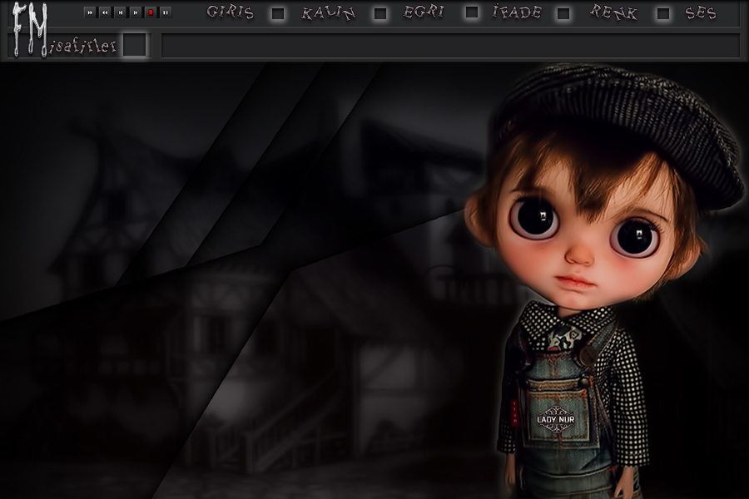The width and height of the screenshot is (749, 499).
Task: Open the GIRIS menu item
Action: pyautogui.click(x=231, y=12)
